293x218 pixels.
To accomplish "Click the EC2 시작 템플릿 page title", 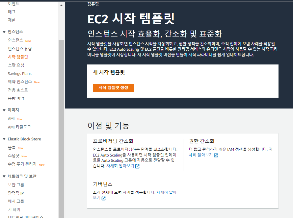I will [x=131, y=19].
